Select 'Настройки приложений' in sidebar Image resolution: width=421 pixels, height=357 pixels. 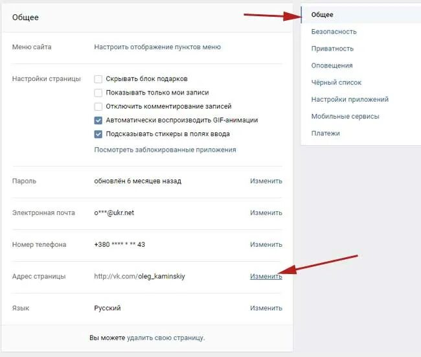click(350, 99)
